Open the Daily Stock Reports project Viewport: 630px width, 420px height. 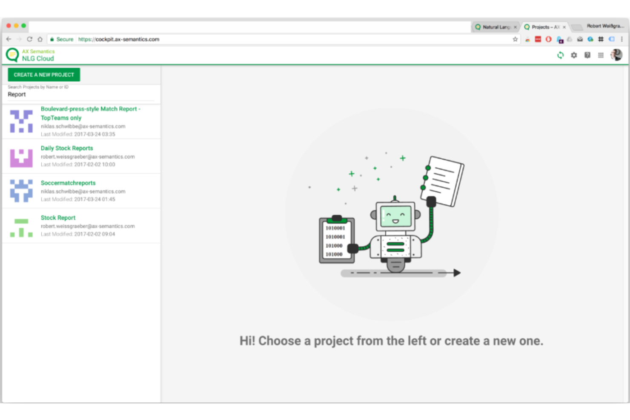67,148
